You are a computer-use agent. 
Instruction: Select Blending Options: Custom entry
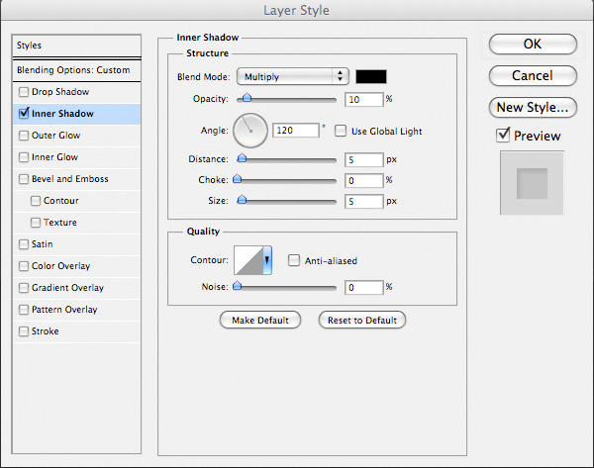[x=76, y=70]
